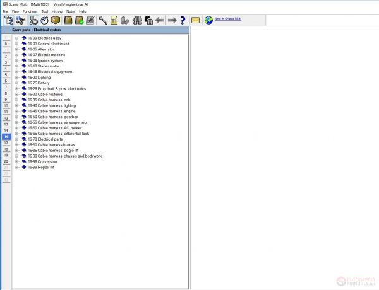
Task: Expand the 16-99 Repair kit node
Action: click(16, 168)
